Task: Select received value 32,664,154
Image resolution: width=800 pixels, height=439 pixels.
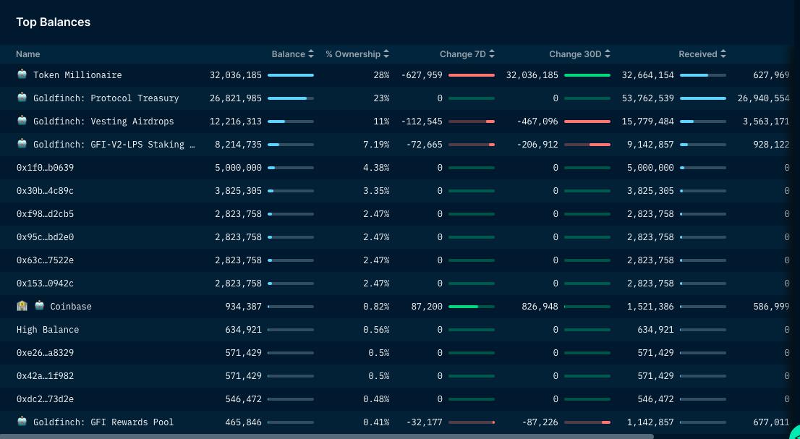Action: (x=648, y=75)
